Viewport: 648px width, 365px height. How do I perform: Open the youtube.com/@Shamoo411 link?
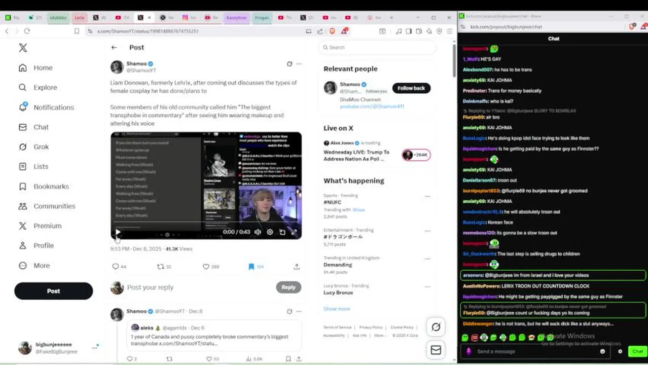[x=372, y=106]
